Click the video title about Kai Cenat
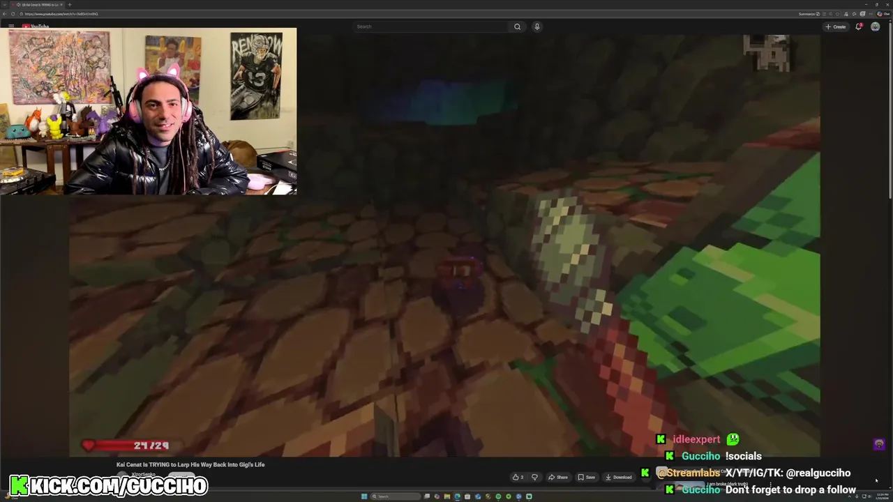The image size is (893, 502). (x=190, y=464)
